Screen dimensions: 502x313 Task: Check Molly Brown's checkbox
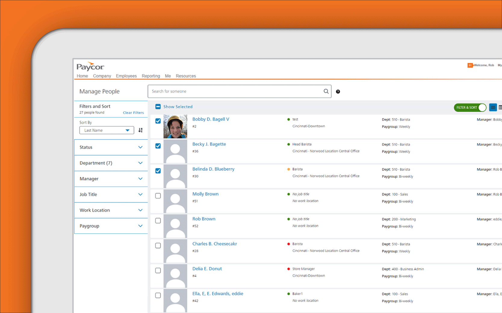click(x=158, y=196)
